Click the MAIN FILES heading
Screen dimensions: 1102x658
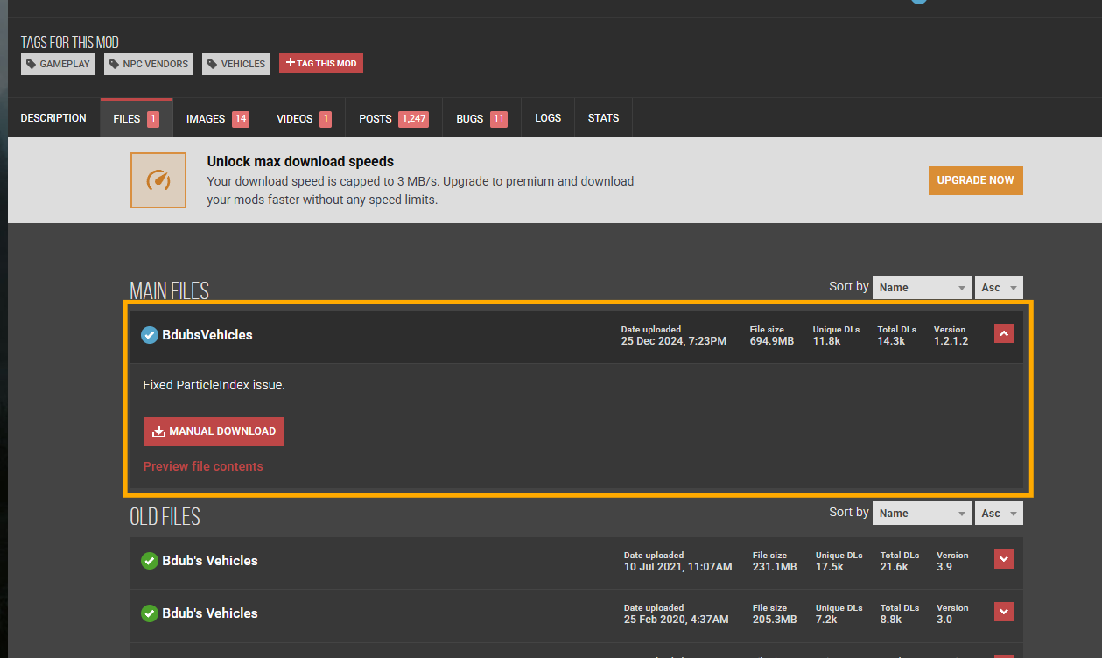point(170,291)
